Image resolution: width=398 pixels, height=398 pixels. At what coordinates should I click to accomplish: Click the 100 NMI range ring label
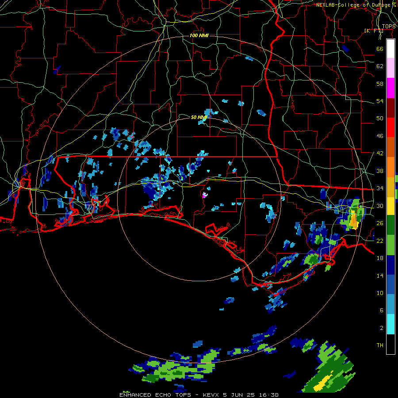pos(199,35)
